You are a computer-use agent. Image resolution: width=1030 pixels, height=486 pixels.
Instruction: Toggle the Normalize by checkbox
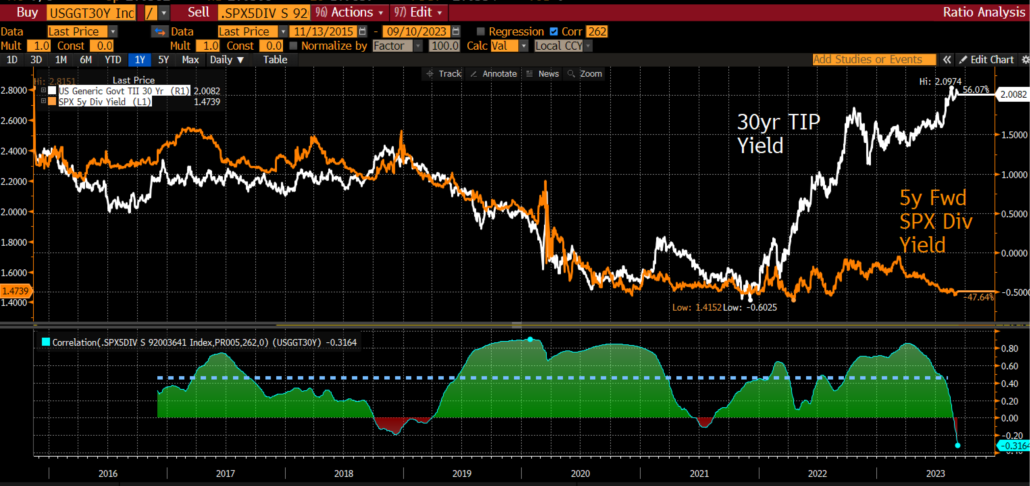(x=293, y=46)
